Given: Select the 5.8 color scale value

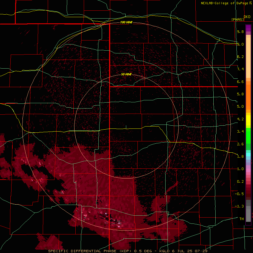Looking at the screenshot, I should click(x=240, y=94).
